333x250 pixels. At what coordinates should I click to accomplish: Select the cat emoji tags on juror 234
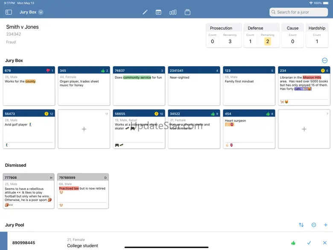(284, 102)
